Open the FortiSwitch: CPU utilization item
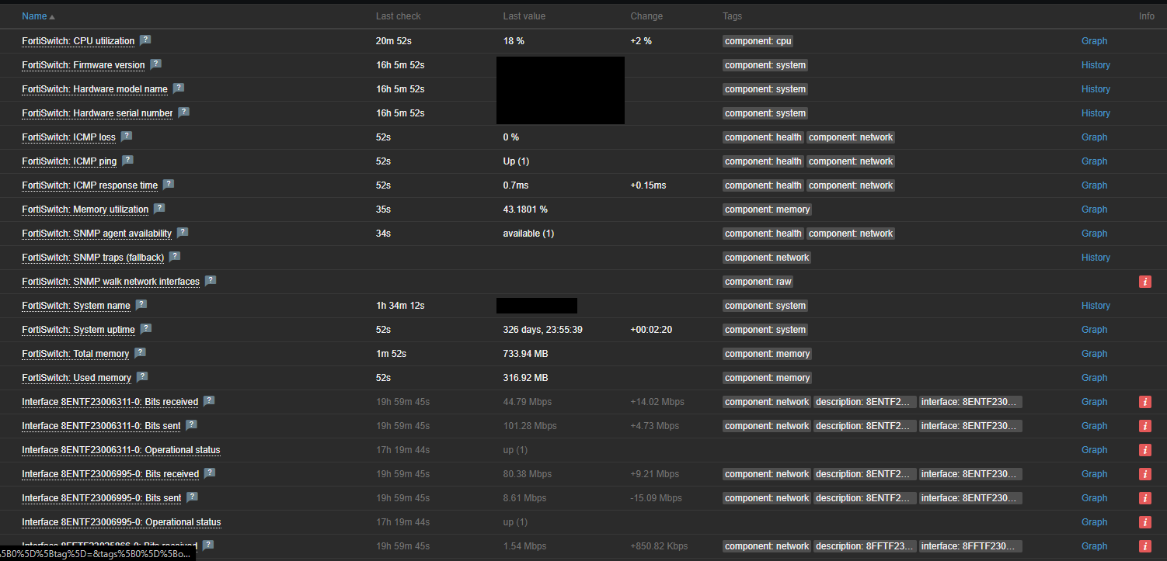The image size is (1167, 561). pos(78,41)
